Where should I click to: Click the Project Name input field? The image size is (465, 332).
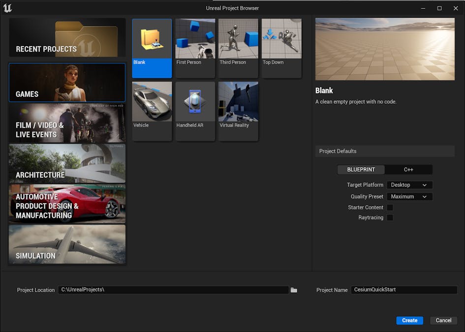pos(404,290)
